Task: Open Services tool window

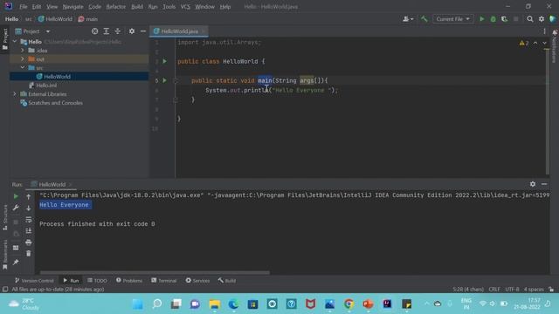Action: pyautogui.click(x=197, y=281)
